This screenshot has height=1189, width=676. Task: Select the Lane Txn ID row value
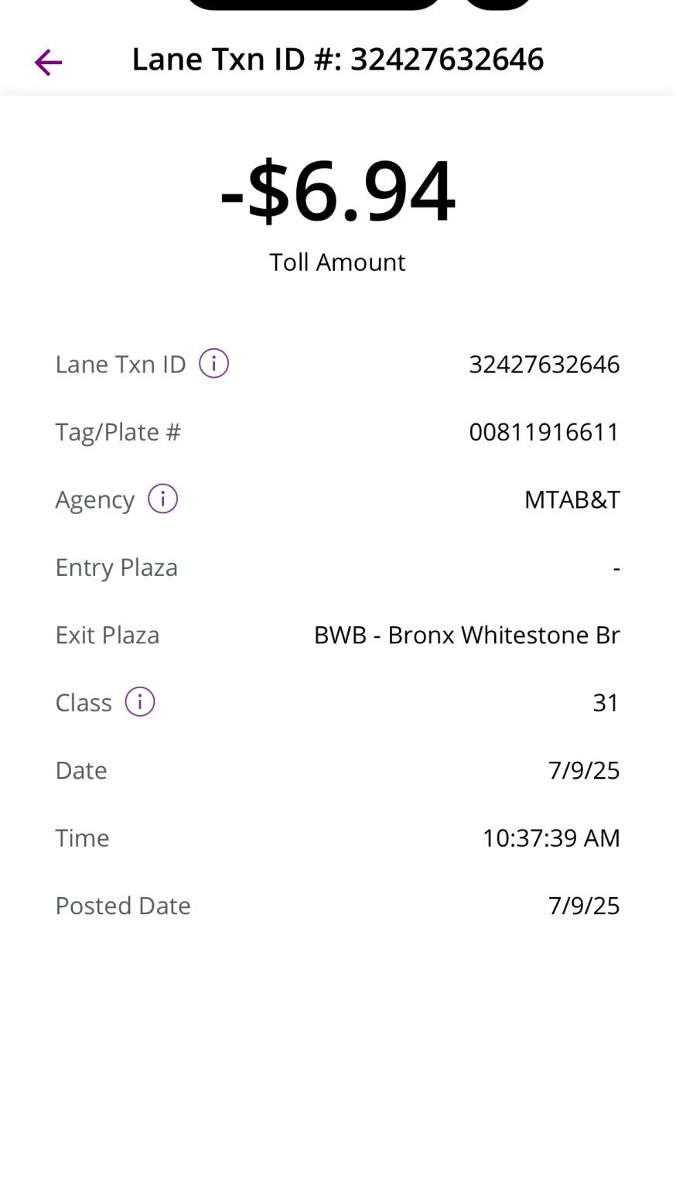coord(544,364)
